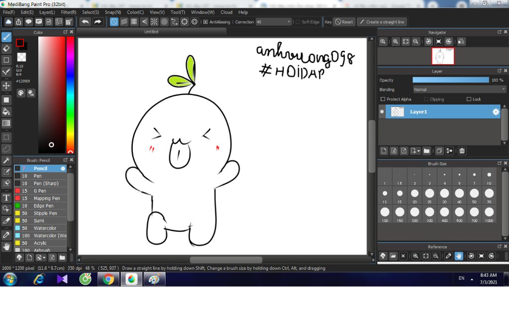Image resolution: width=509 pixels, height=329 pixels.
Task: Open the cloud icon in the top toolbar
Action: pos(8,22)
